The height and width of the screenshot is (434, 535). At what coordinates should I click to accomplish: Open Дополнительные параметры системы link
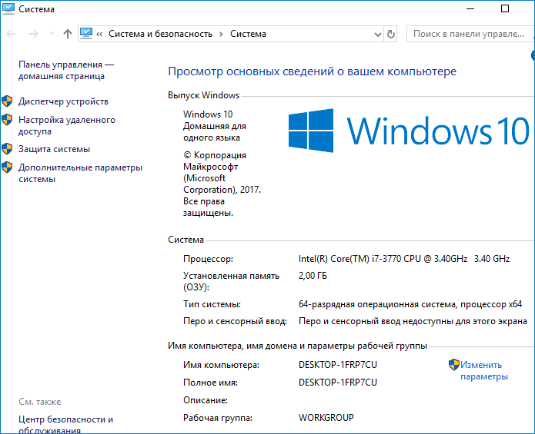pos(80,173)
